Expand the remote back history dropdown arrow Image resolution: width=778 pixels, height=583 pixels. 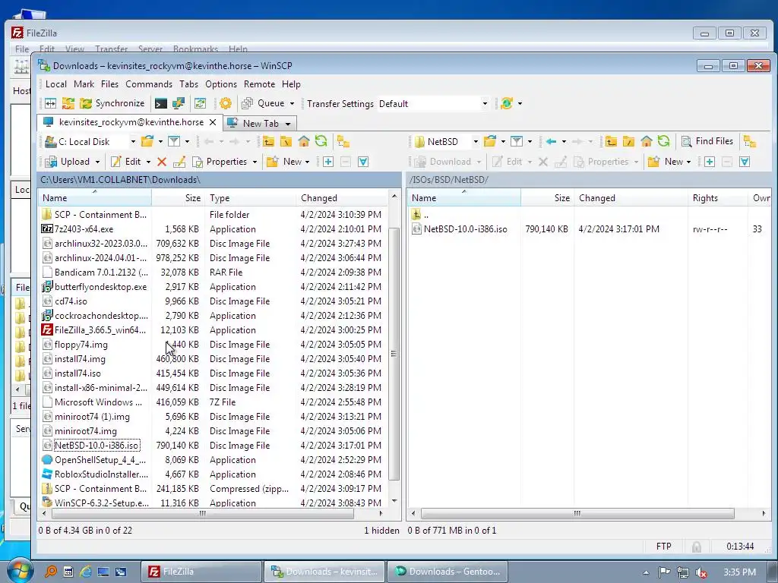[x=564, y=142]
